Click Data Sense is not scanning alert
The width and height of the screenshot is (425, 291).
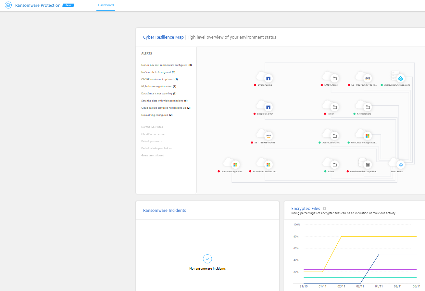pyautogui.click(x=159, y=93)
